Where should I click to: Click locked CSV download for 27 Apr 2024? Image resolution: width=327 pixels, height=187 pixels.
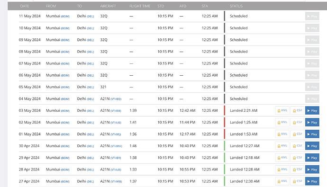[x=297, y=181]
